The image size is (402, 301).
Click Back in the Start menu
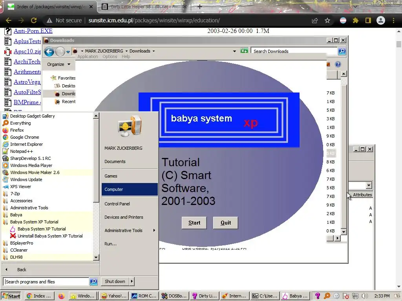[x=22, y=270]
